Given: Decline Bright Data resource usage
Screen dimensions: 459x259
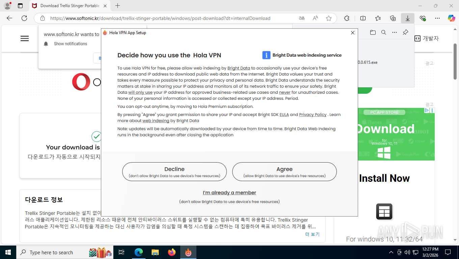Looking at the screenshot, I should pos(174,172).
